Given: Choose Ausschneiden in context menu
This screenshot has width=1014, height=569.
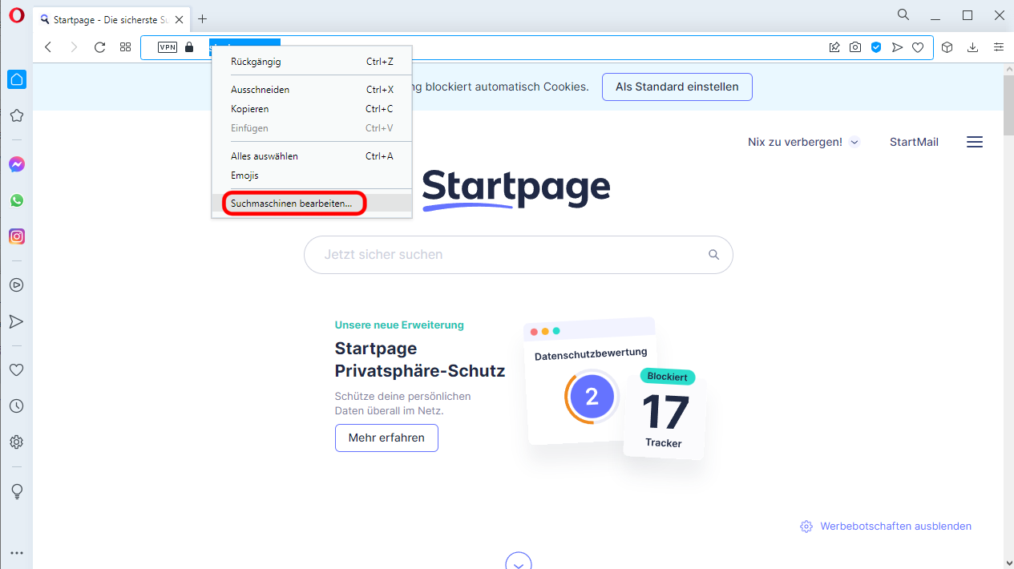Looking at the screenshot, I should (x=312, y=90).
